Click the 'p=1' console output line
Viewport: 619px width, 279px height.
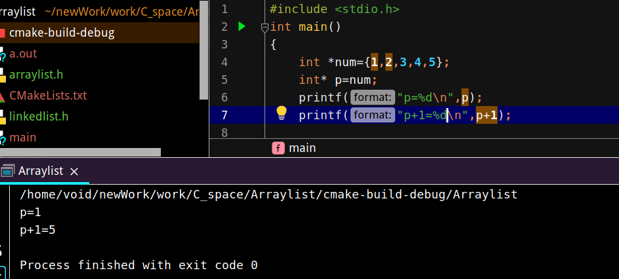pyautogui.click(x=30, y=213)
